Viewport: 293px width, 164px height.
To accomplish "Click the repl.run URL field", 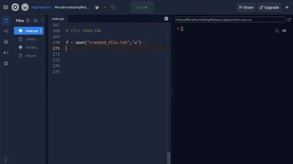I will (230, 20).
